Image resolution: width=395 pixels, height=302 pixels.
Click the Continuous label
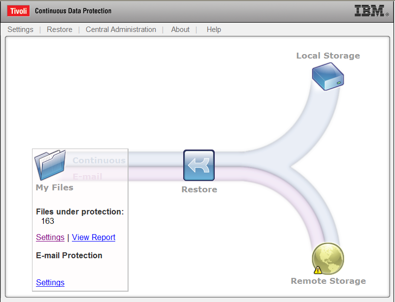pyautogui.click(x=99, y=160)
